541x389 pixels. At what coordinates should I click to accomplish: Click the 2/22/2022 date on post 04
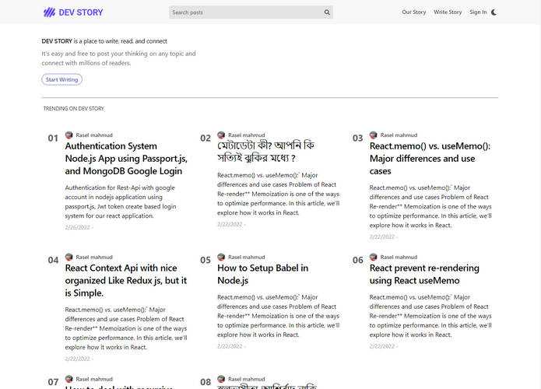coord(78,359)
